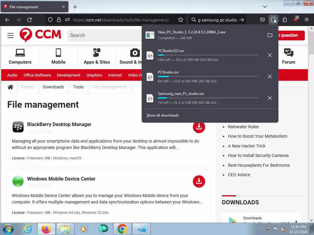Open the Save to Pocket icon
Image resolution: width=314 pixels, height=235 pixels.
coord(262,20)
